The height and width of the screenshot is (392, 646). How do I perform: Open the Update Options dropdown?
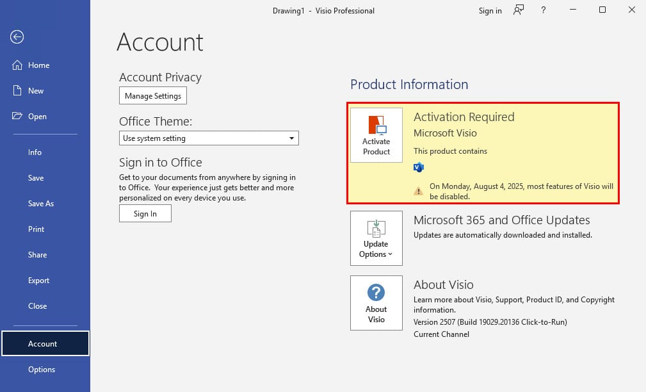tap(376, 238)
